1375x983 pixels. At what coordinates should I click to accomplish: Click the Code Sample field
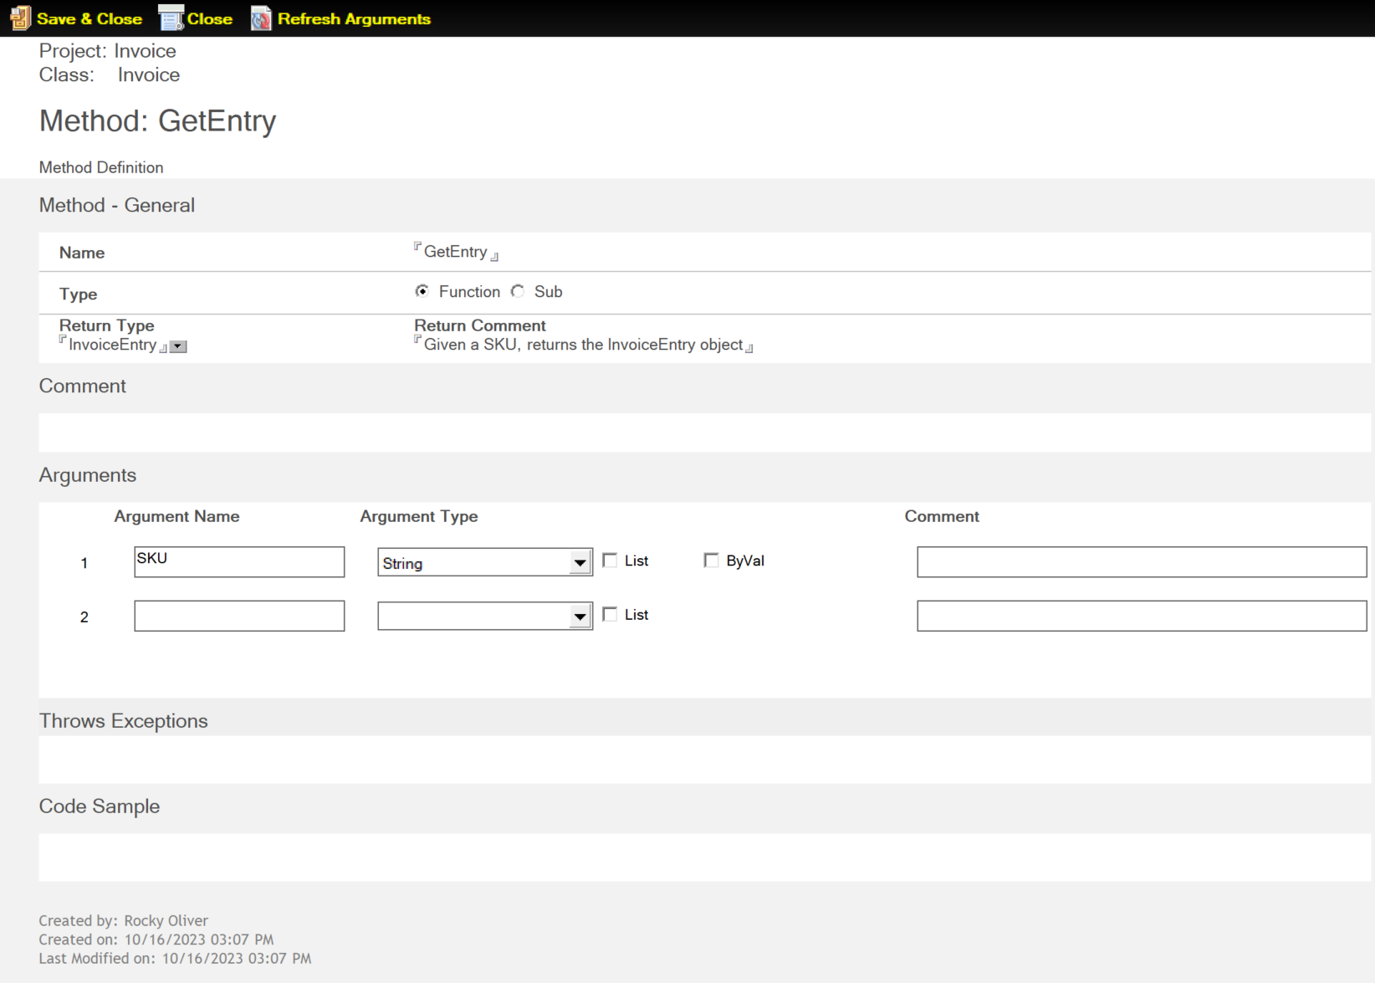704,857
